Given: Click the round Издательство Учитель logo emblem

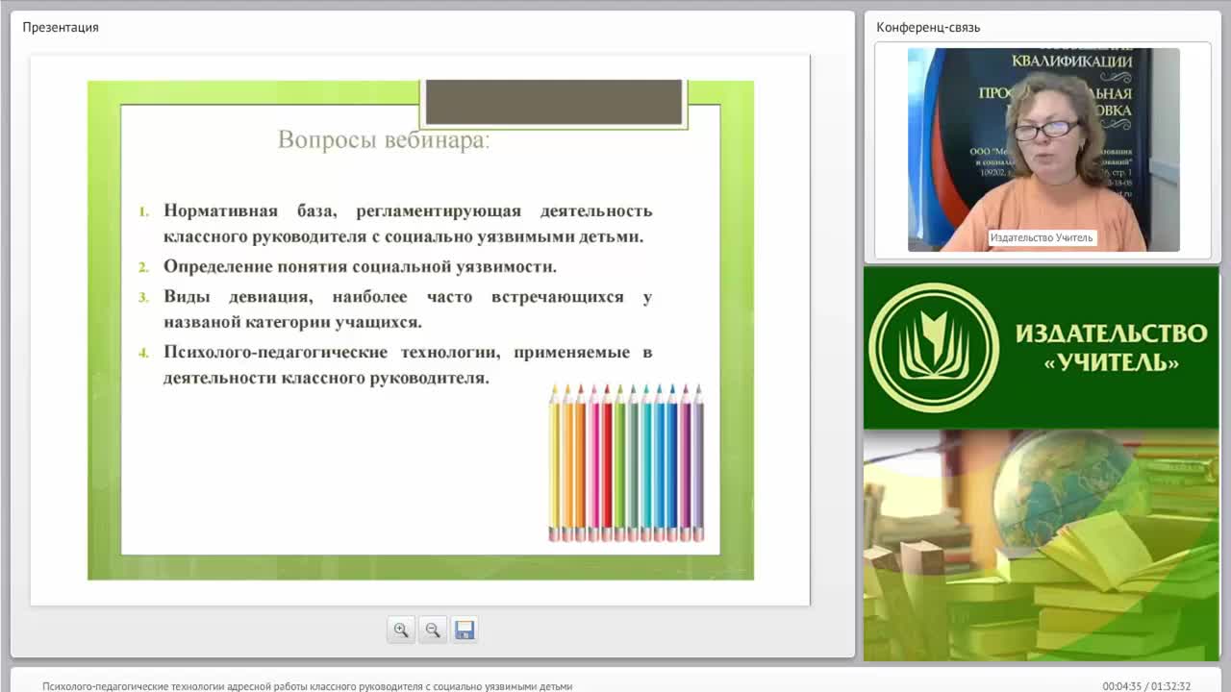Looking at the screenshot, I should tap(933, 348).
